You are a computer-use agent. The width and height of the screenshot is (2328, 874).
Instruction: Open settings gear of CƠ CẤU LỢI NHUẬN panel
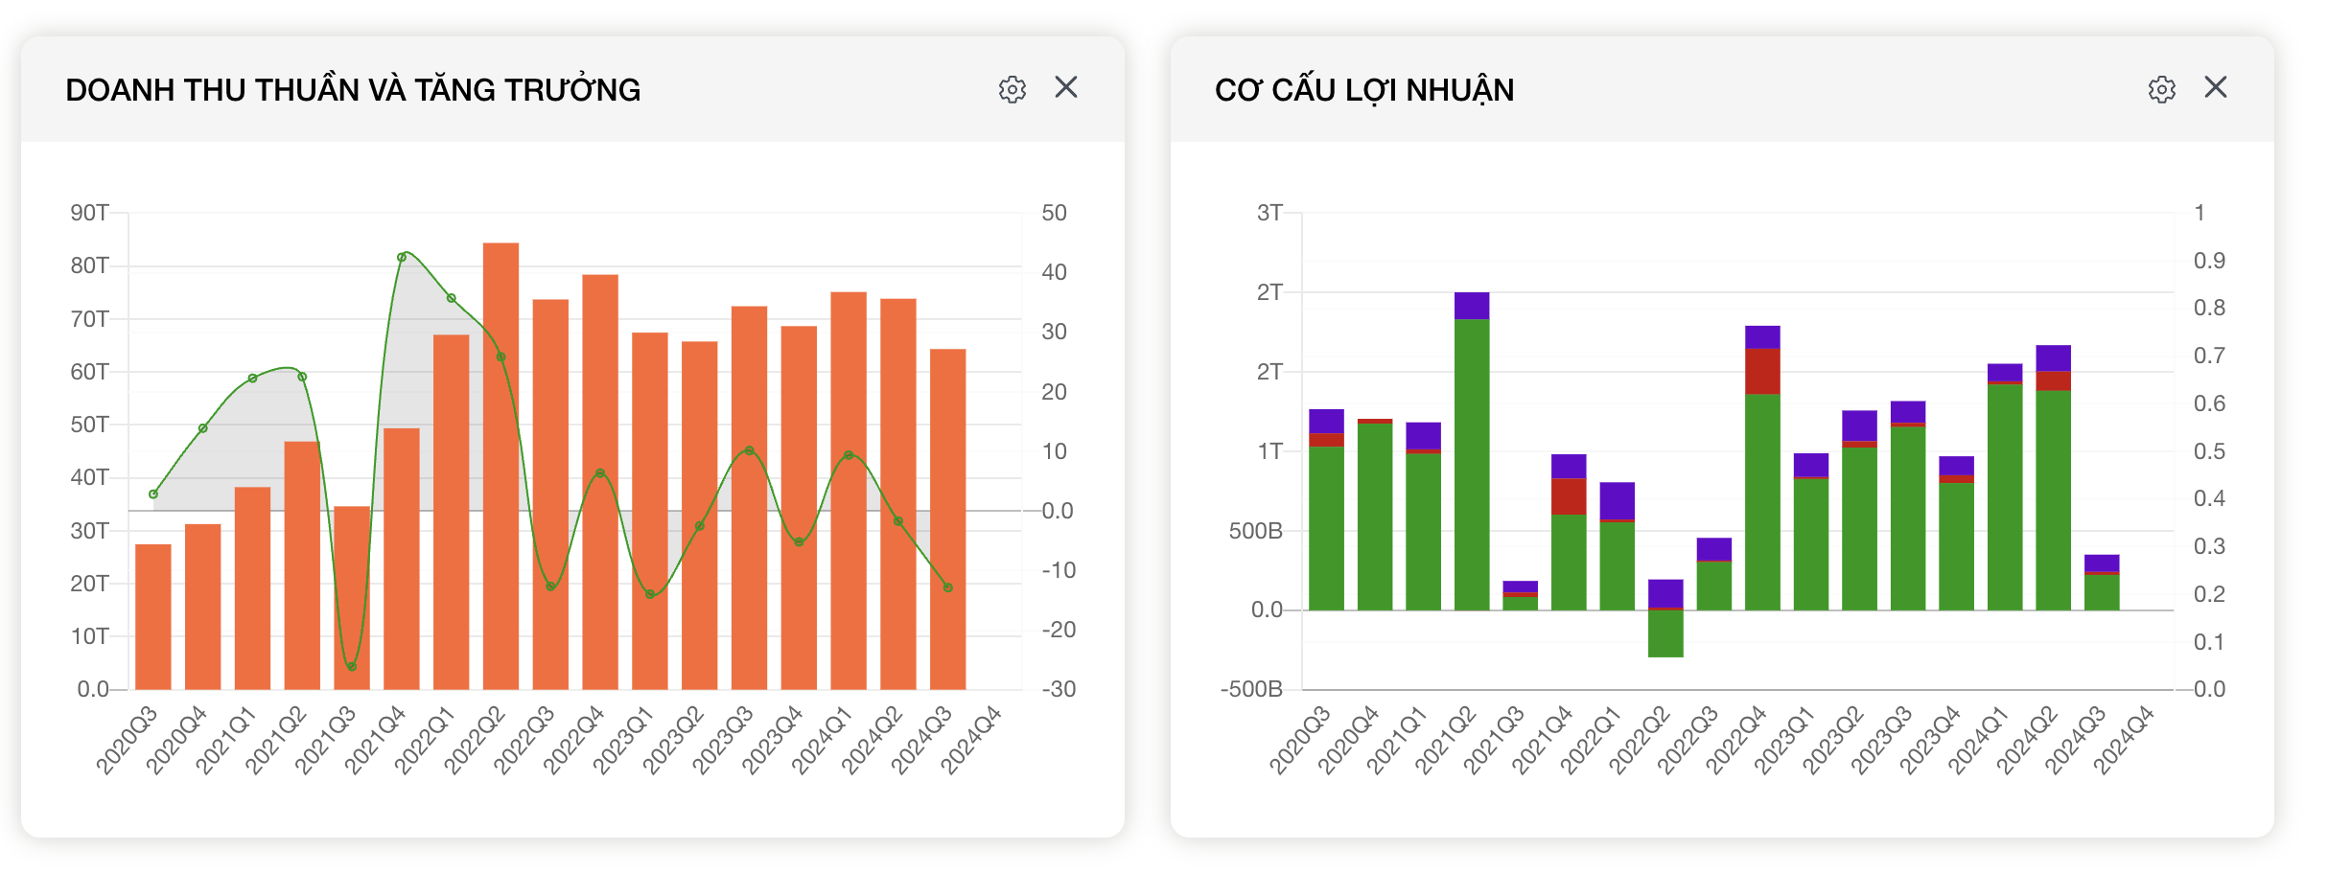[x=2162, y=89]
